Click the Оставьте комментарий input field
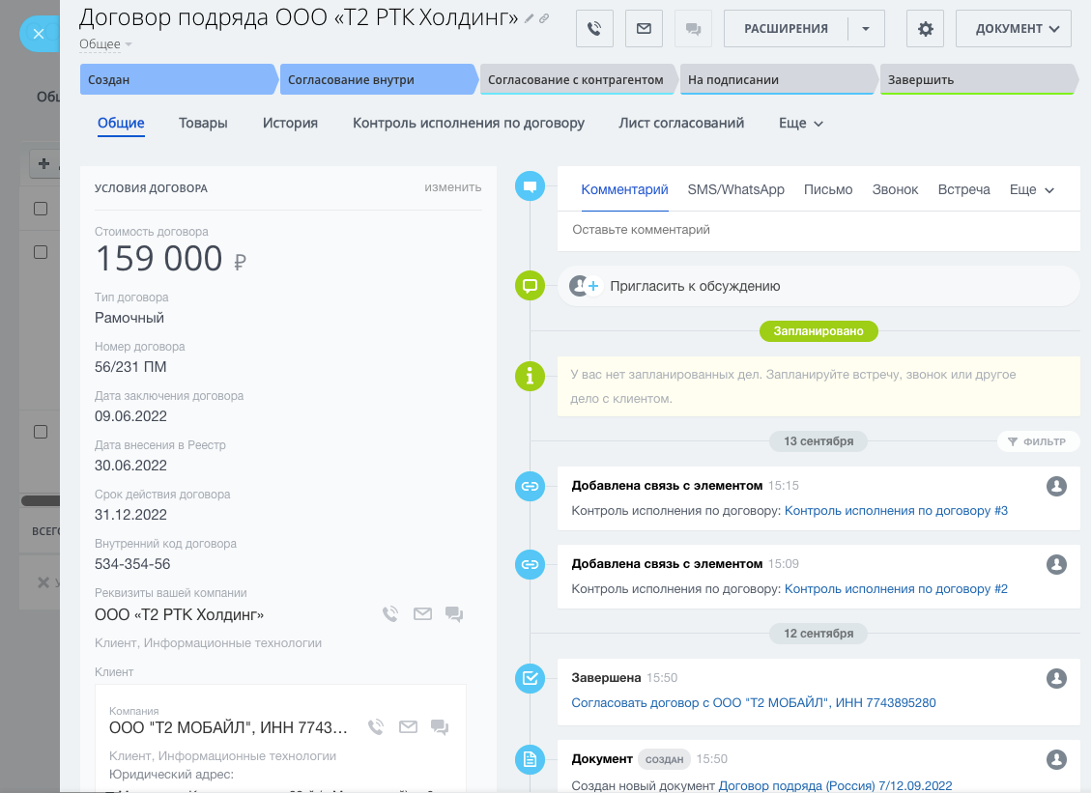 818,230
